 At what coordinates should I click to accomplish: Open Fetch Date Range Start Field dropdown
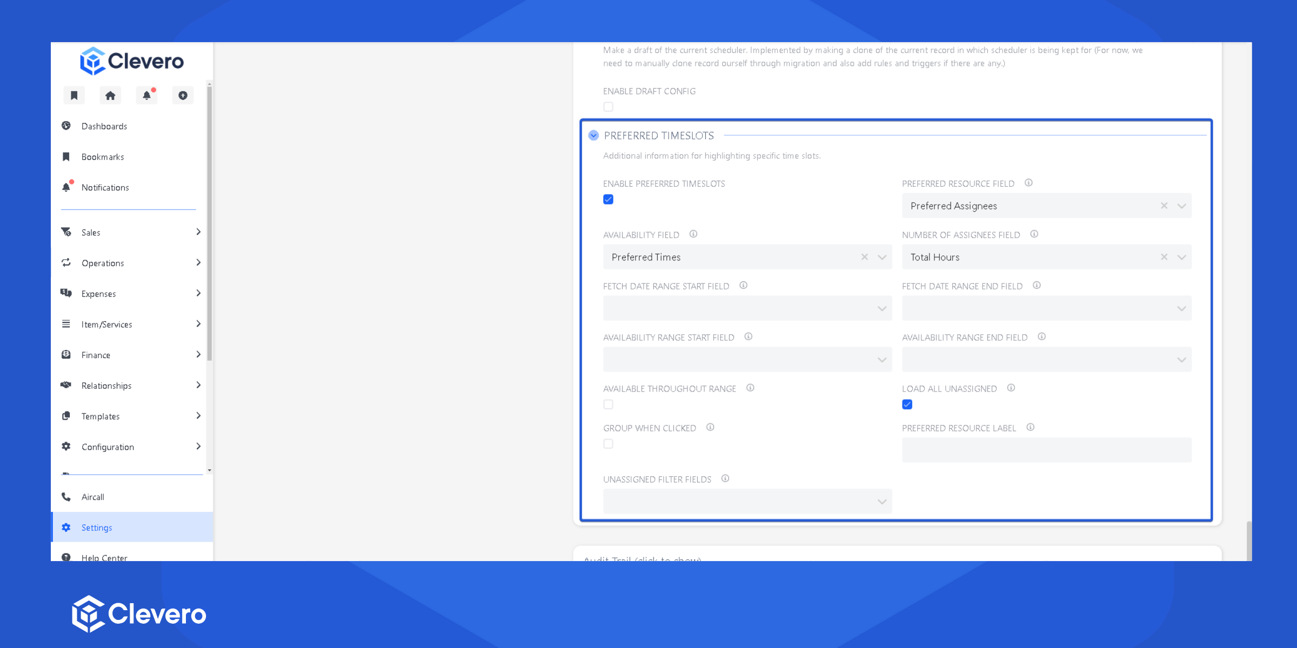point(747,308)
